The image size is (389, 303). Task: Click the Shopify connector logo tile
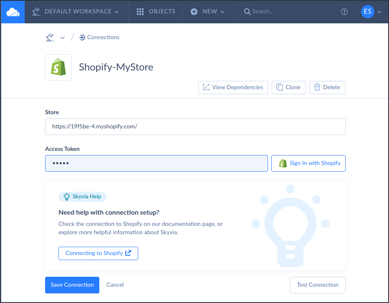point(58,68)
